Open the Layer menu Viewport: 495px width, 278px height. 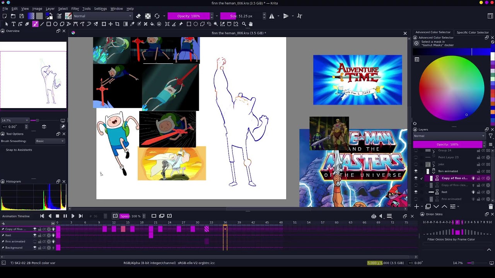50,8
